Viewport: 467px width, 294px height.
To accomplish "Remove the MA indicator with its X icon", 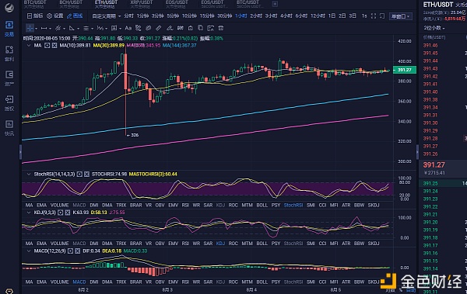I will [x=54, y=46].
